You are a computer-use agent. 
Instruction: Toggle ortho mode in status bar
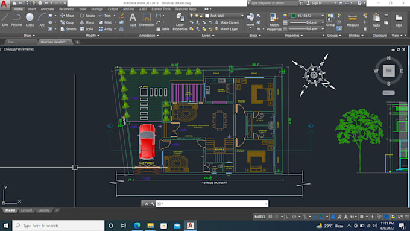click(288, 217)
